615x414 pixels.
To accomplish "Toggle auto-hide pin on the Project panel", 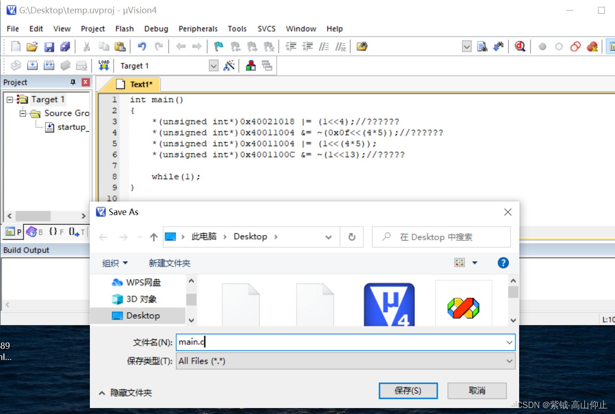I will pyautogui.click(x=73, y=82).
